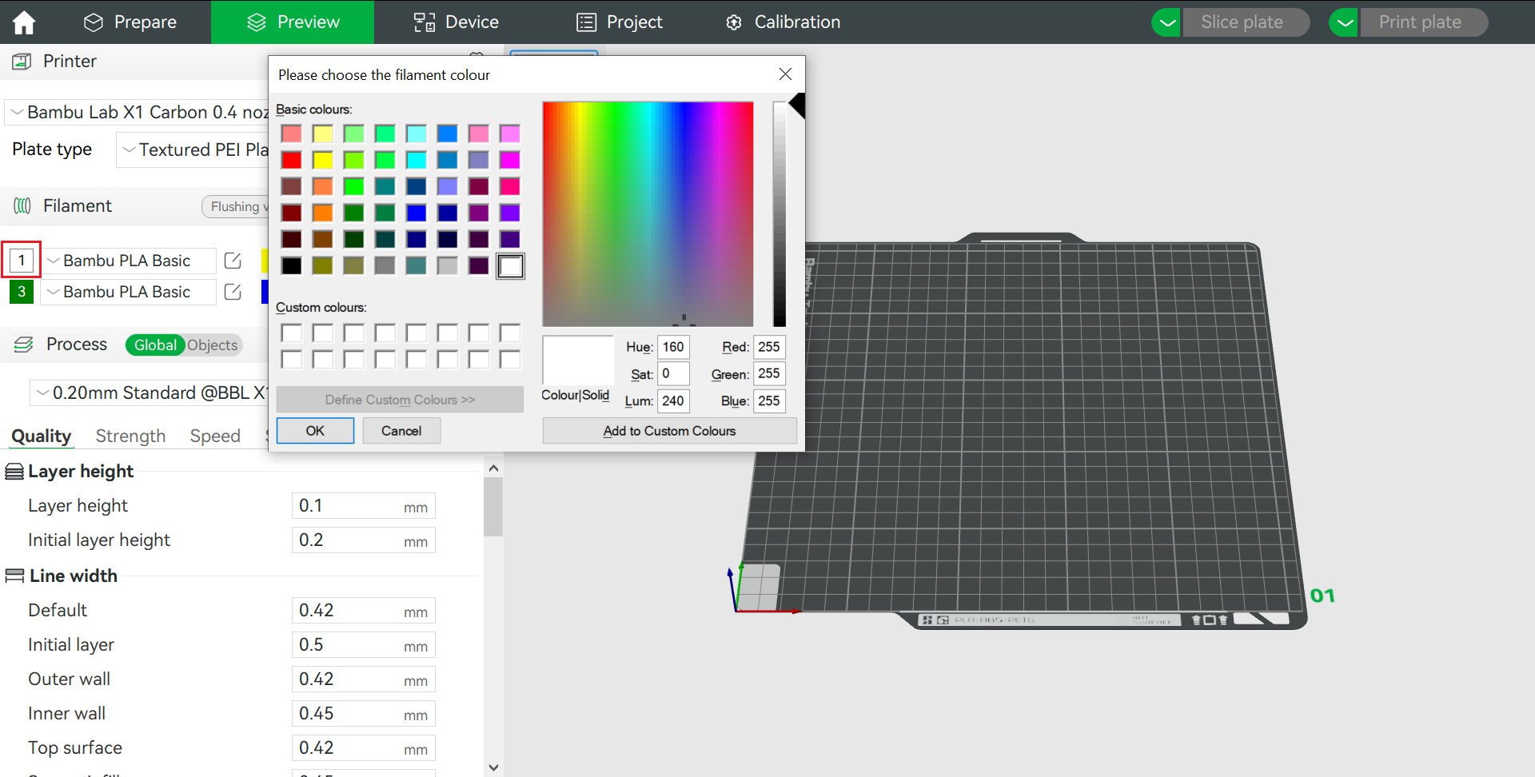Click the Print plate button
Image resolution: width=1535 pixels, height=777 pixels.
pos(1423,22)
